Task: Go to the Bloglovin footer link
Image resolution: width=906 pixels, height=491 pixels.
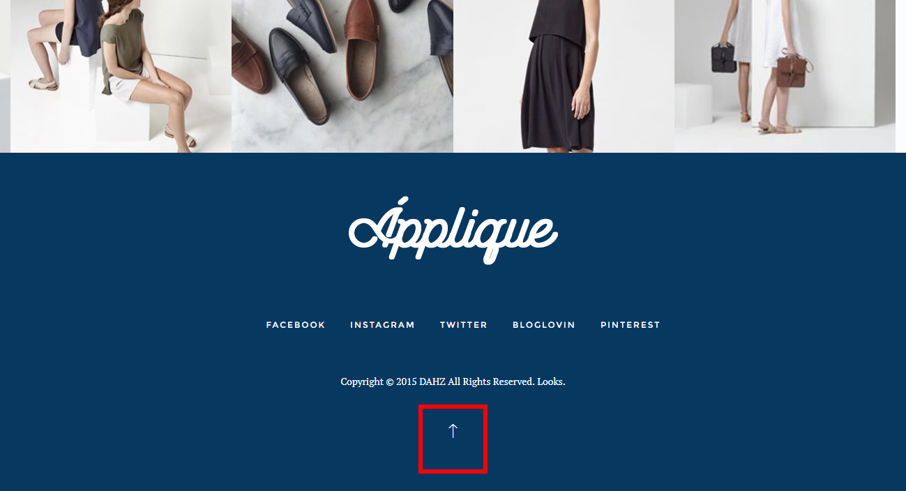Action: (x=544, y=325)
